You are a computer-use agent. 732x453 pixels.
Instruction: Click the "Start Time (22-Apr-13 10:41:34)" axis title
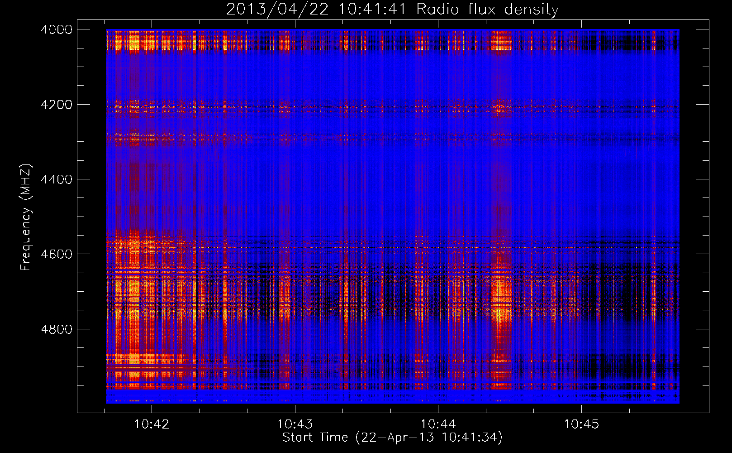pos(392,438)
